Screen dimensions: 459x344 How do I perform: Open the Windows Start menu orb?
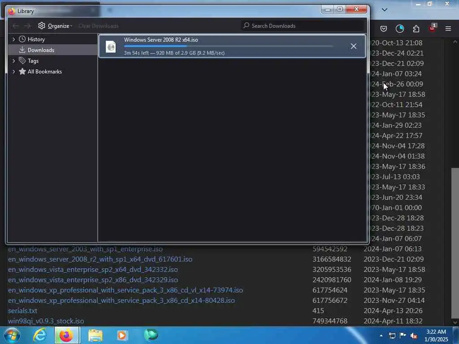click(12, 335)
